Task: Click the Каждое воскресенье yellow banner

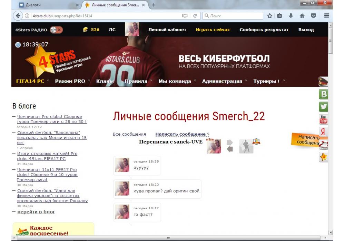Action: [x=53, y=229]
